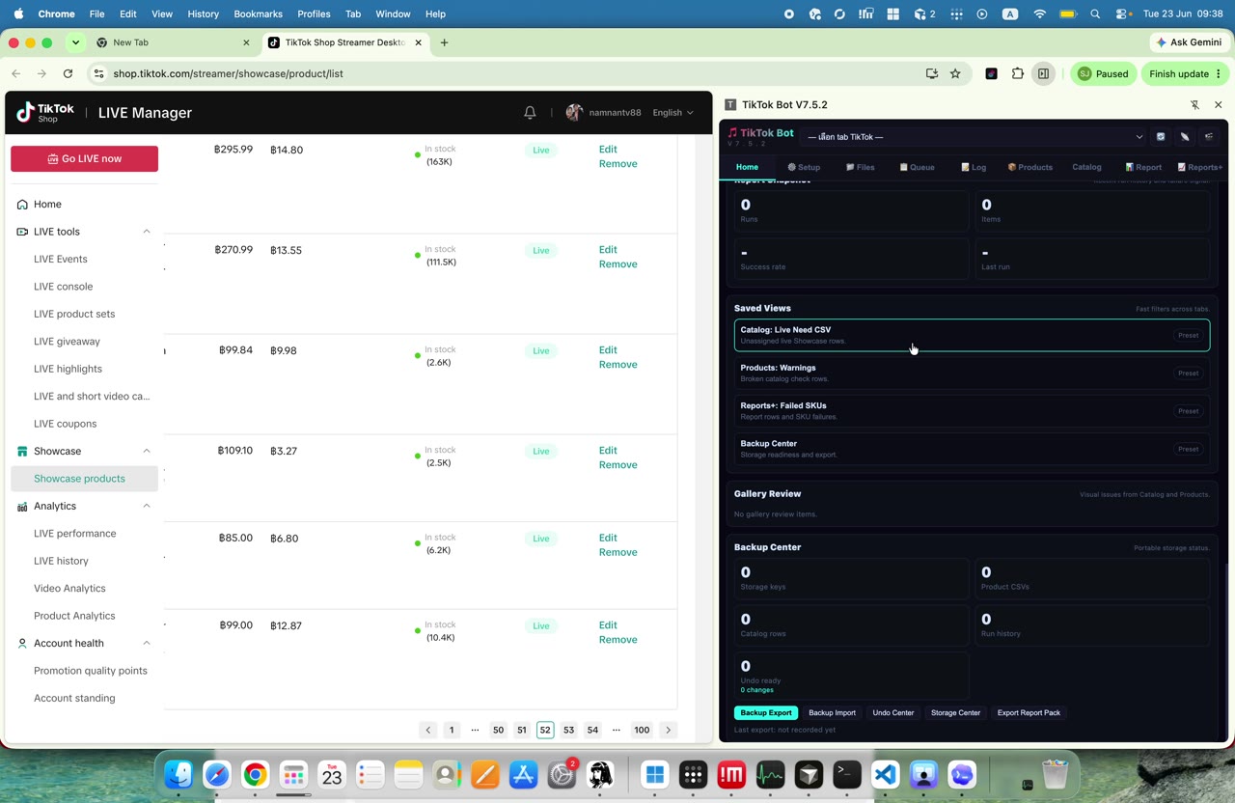This screenshot has height=803, width=1235.
Task: Open the LIVE console sidebar item
Action: tap(64, 287)
